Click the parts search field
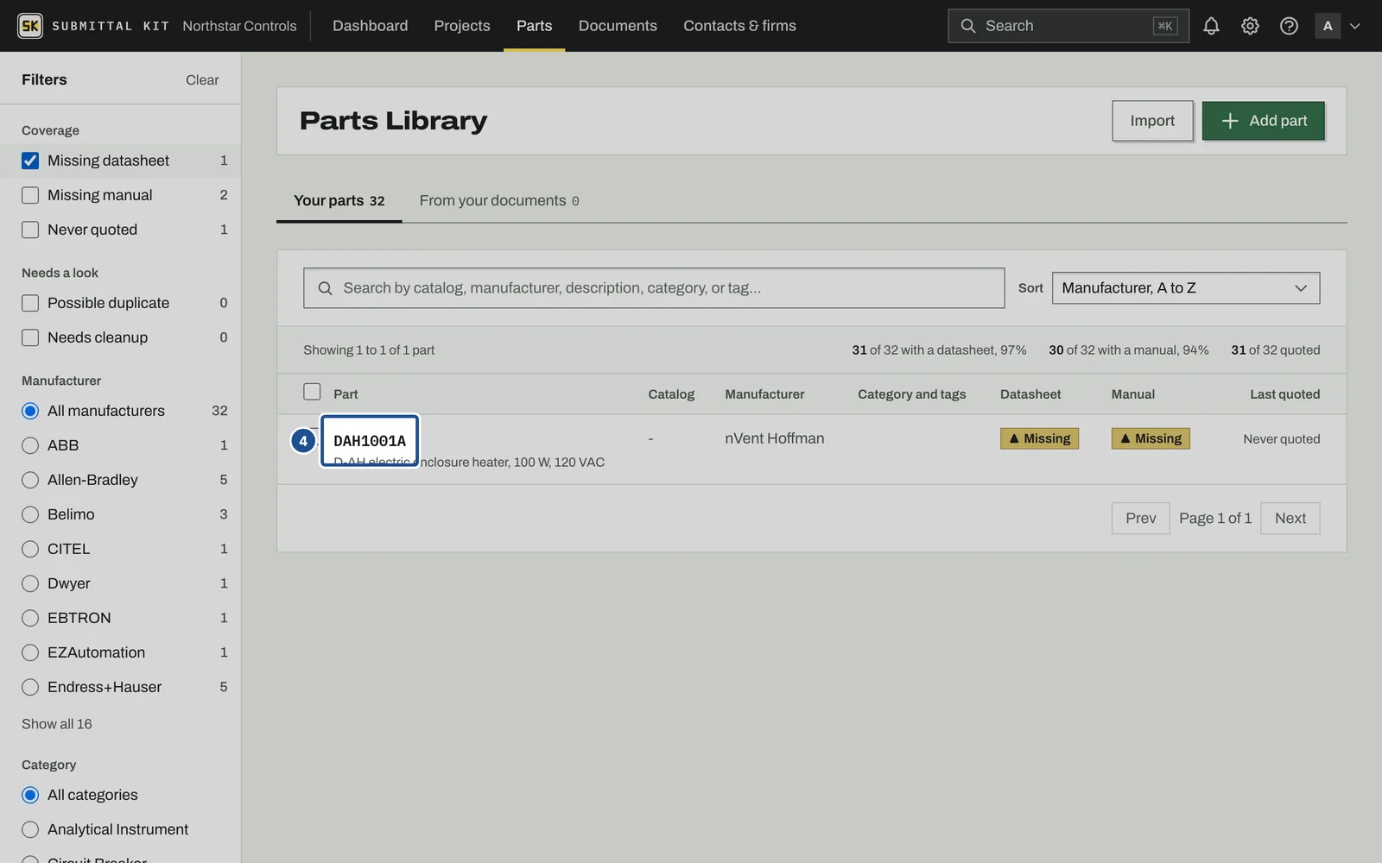The width and height of the screenshot is (1382, 863). point(654,288)
